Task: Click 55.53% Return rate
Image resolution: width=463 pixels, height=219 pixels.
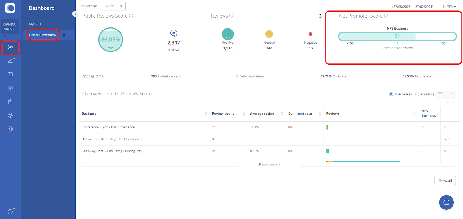Action: pyautogui.click(x=417, y=76)
